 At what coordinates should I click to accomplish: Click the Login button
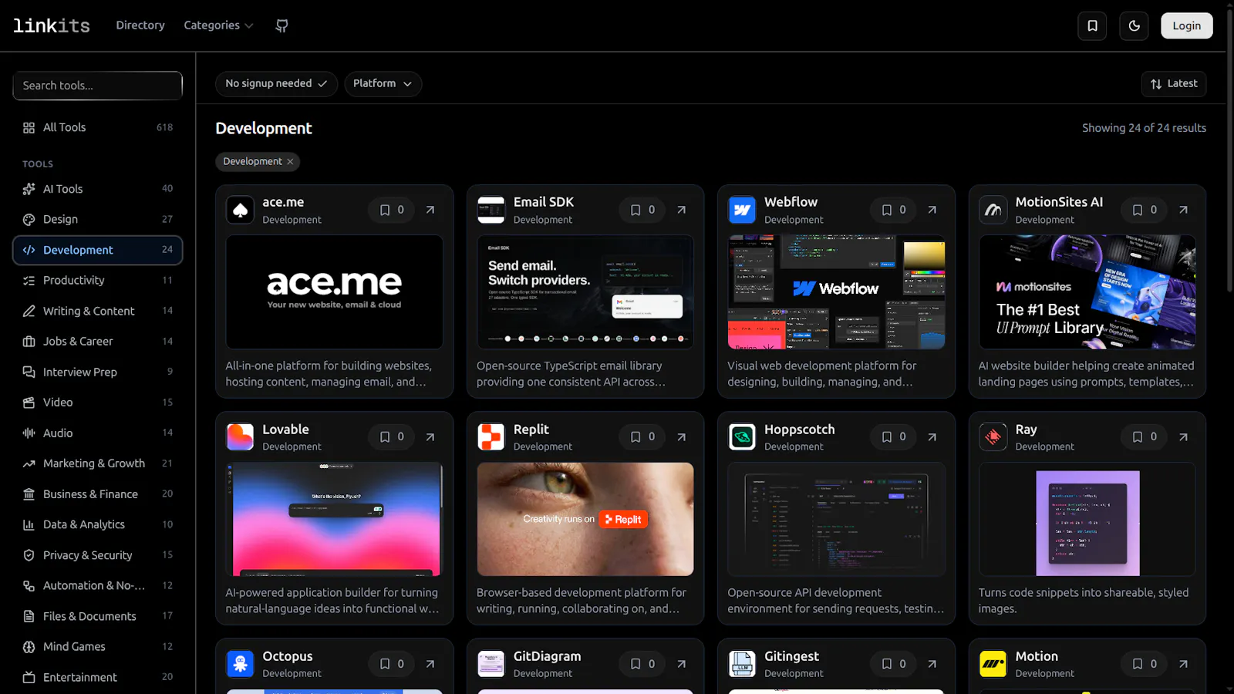point(1186,25)
